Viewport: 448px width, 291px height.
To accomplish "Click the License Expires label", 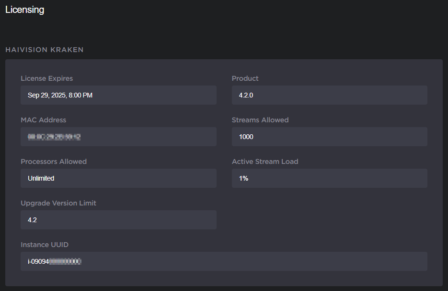I will 46,78.
